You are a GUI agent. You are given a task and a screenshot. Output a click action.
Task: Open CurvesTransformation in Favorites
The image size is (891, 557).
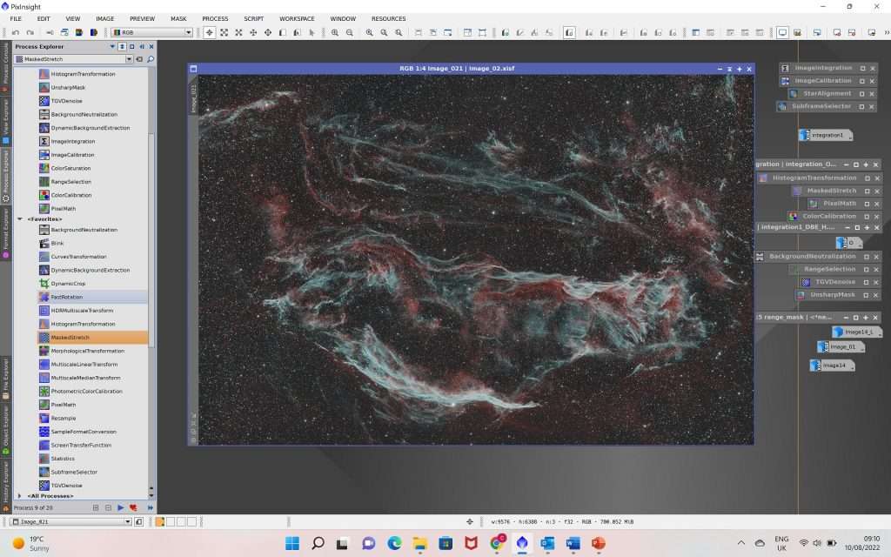pyautogui.click(x=78, y=257)
